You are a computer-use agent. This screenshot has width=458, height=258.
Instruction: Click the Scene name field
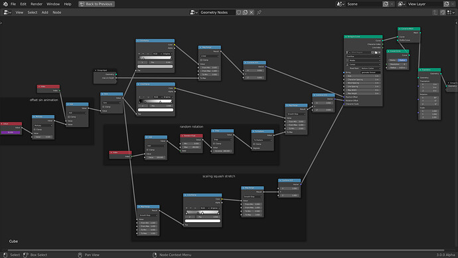[364, 4]
